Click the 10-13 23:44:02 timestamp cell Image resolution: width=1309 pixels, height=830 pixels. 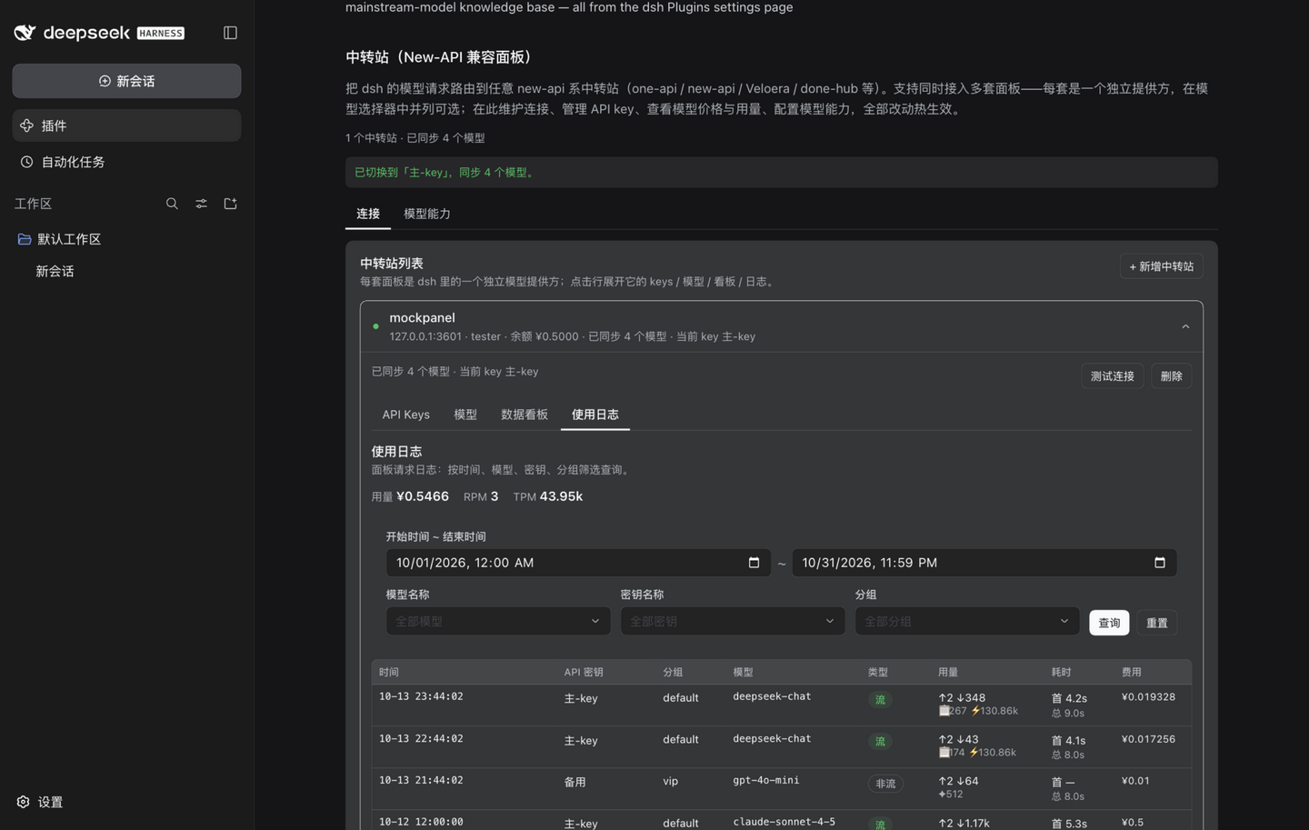click(x=421, y=696)
